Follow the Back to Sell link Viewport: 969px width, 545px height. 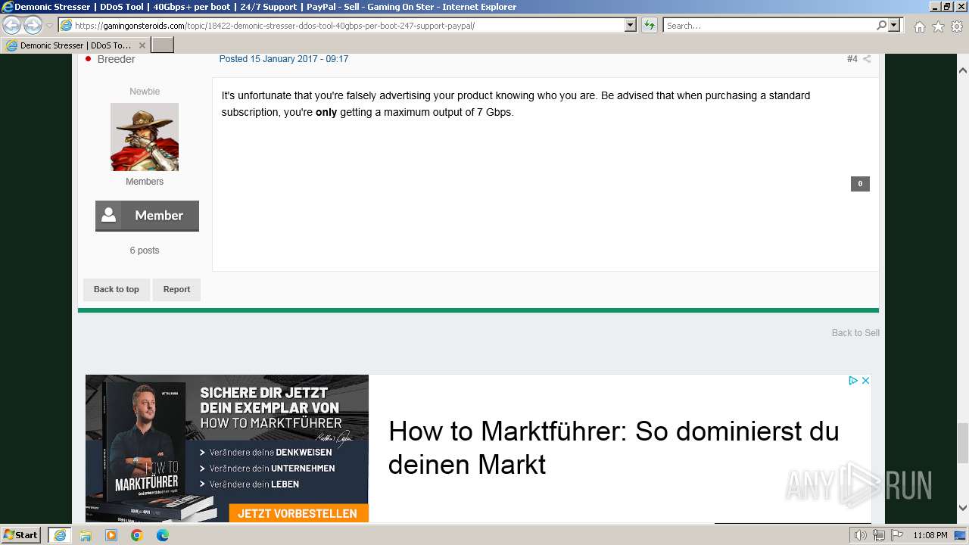coord(855,333)
